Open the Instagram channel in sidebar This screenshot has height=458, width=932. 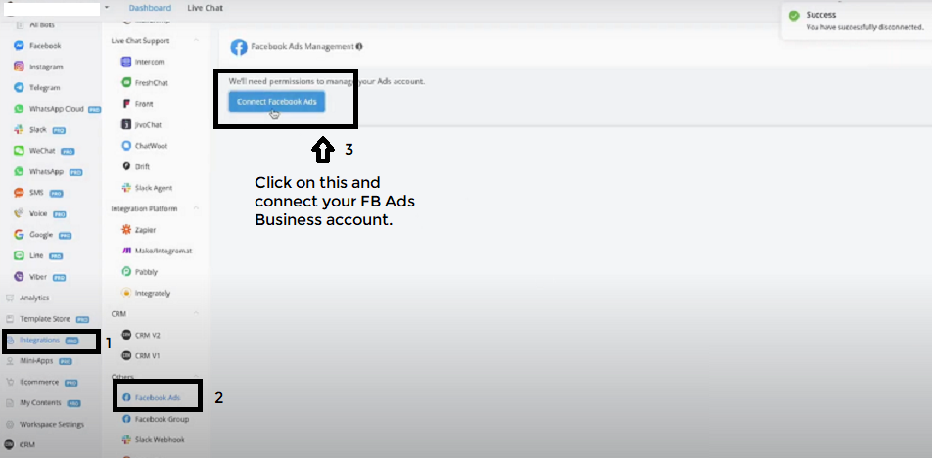pyautogui.click(x=45, y=67)
